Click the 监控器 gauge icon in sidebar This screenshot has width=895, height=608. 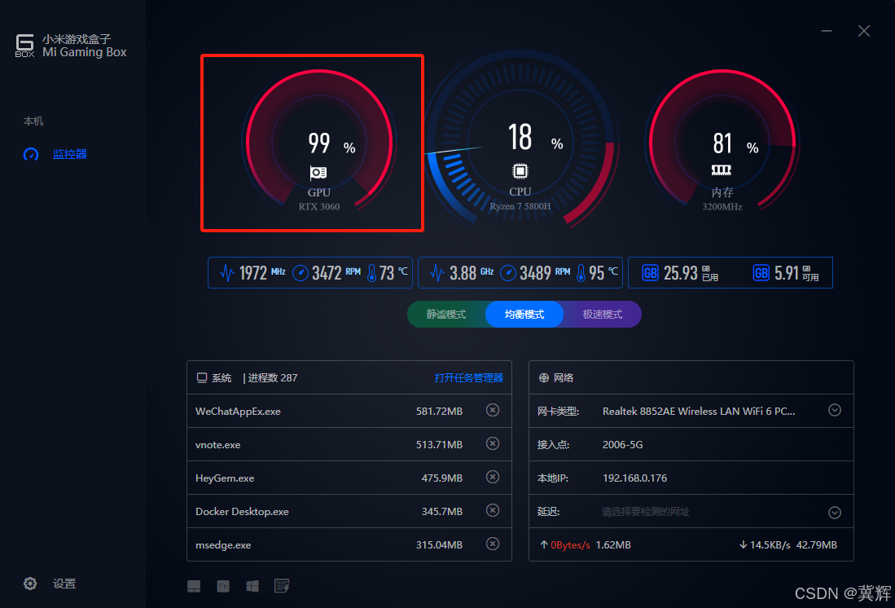31,154
